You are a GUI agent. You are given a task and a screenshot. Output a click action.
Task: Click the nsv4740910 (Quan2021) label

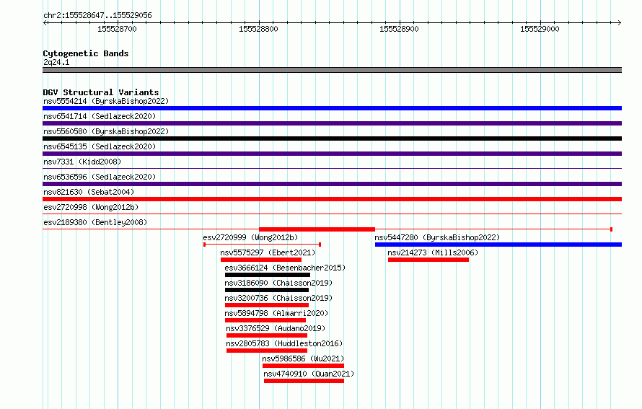[309, 374]
